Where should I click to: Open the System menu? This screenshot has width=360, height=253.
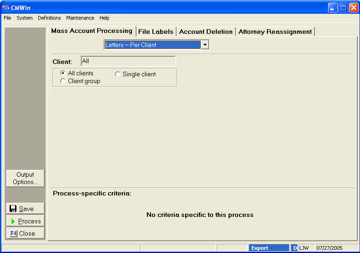pyautogui.click(x=25, y=18)
